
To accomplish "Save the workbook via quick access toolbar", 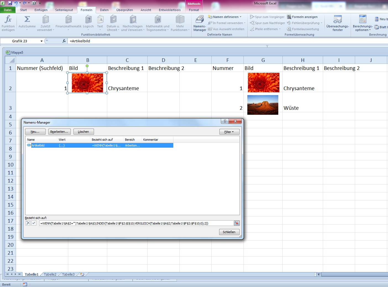I will click(11, 3).
